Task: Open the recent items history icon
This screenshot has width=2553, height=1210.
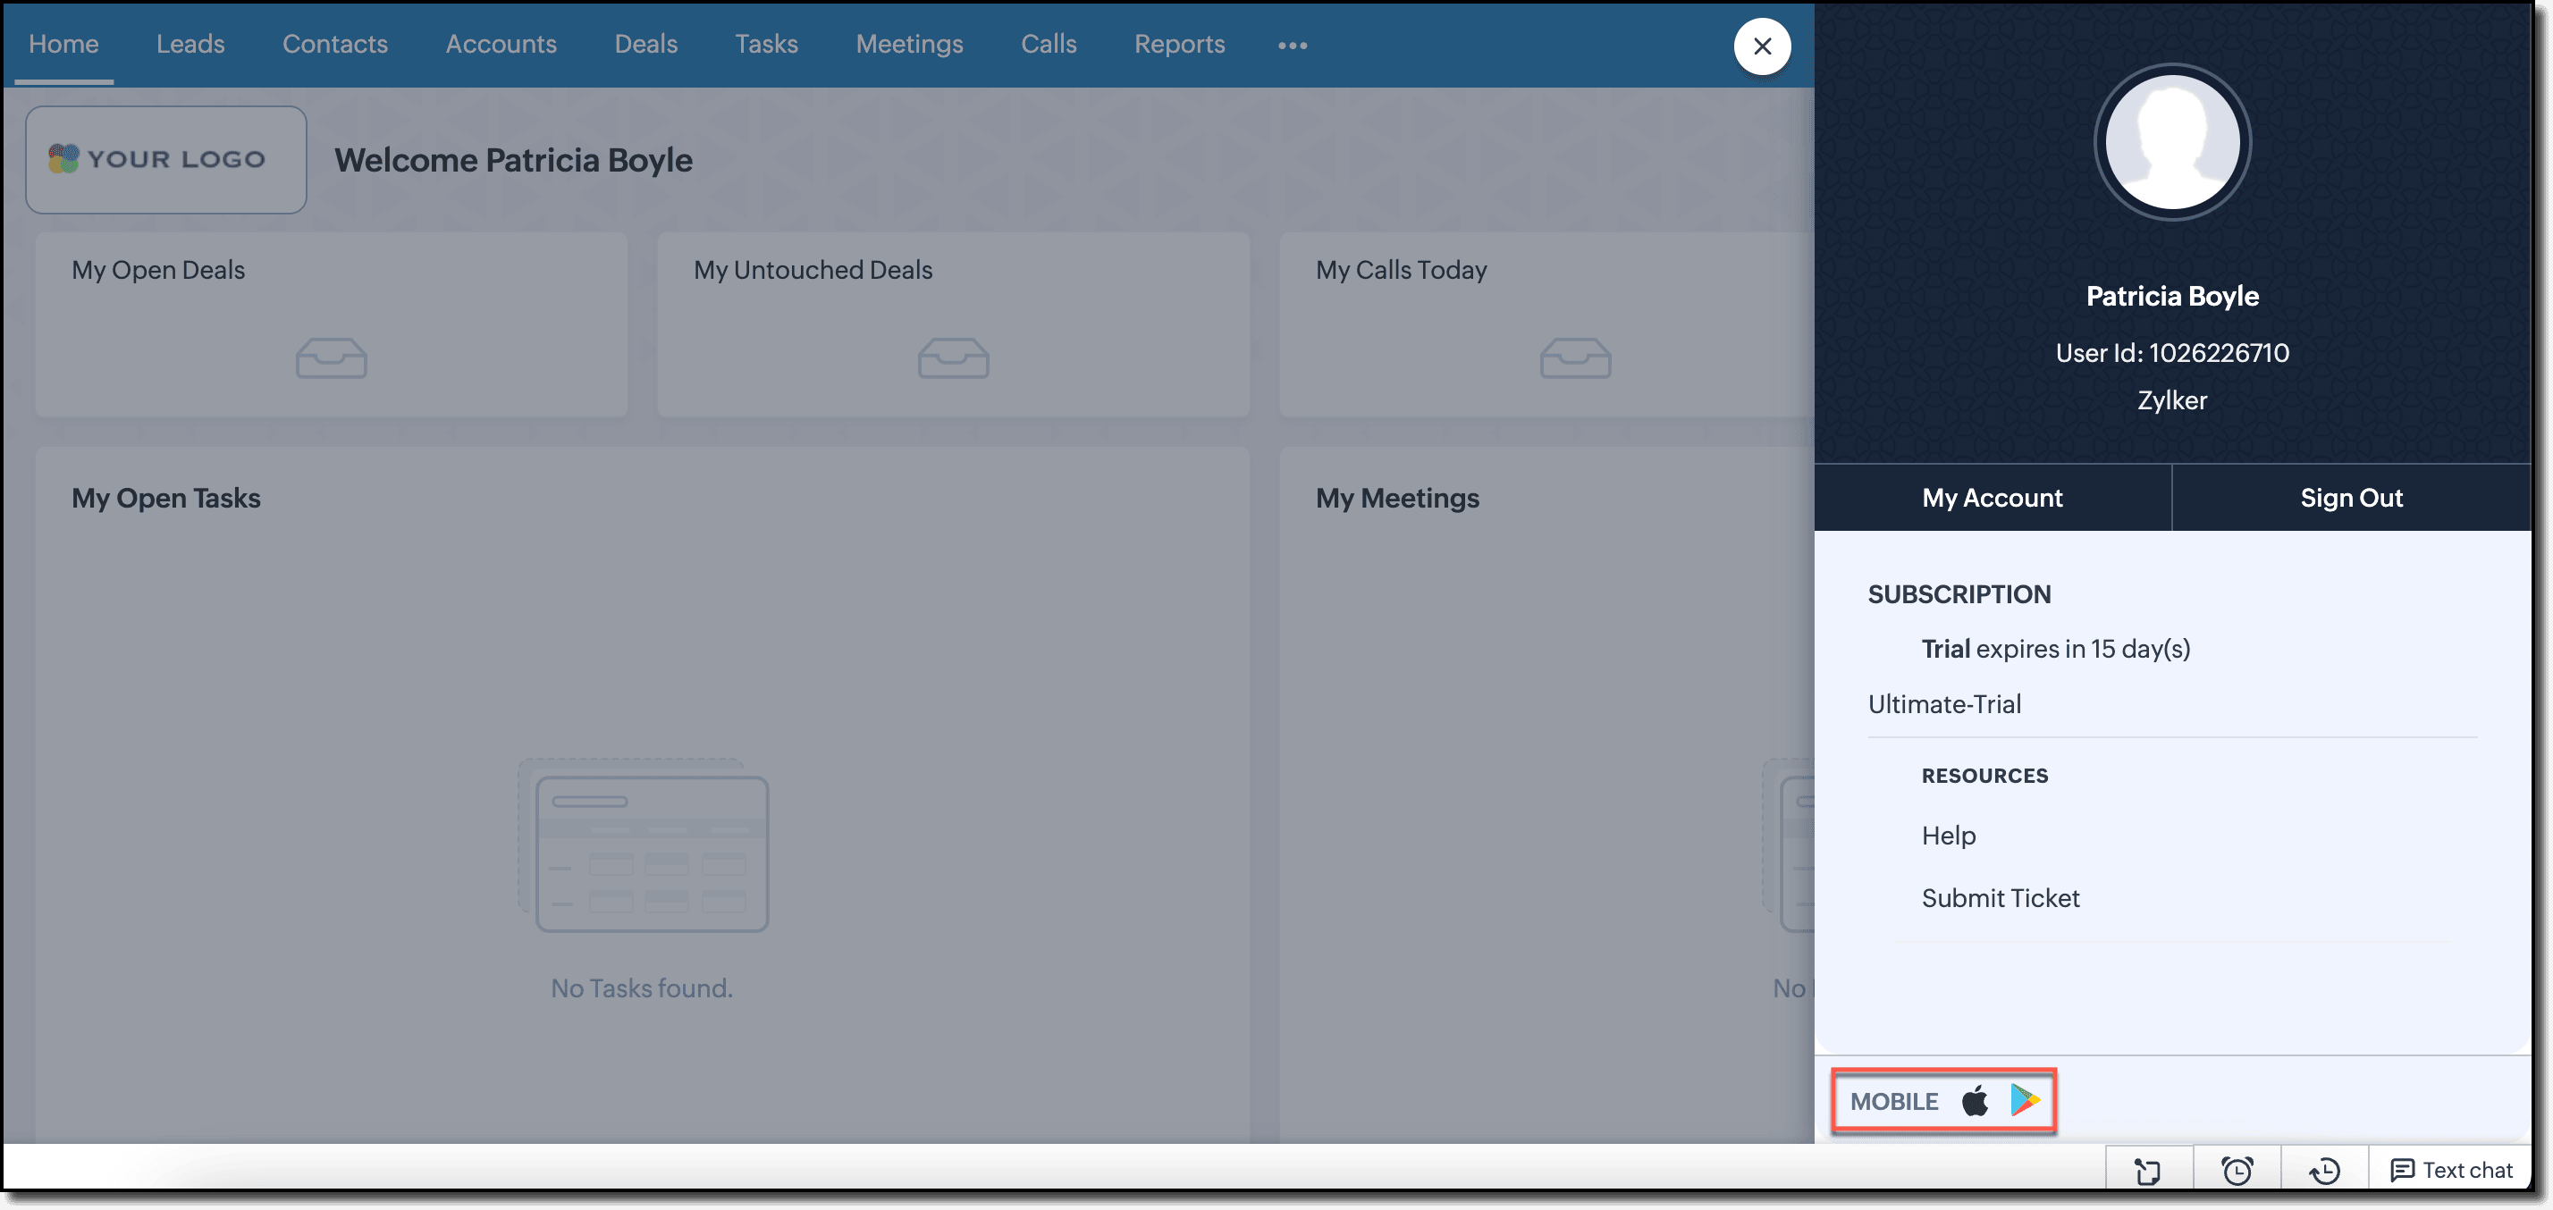Action: (x=2324, y=1171)
